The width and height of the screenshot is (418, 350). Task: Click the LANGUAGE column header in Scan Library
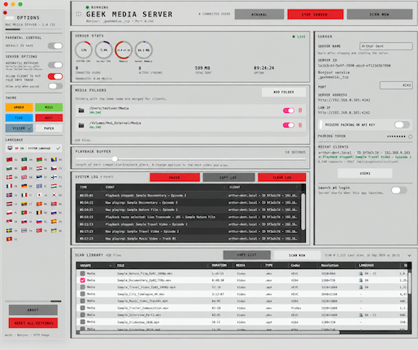tap(366, 266)
